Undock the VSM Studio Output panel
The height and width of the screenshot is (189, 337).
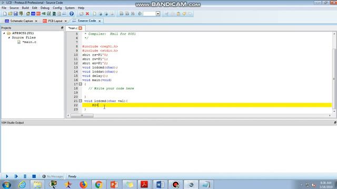[x=335, y=122]
